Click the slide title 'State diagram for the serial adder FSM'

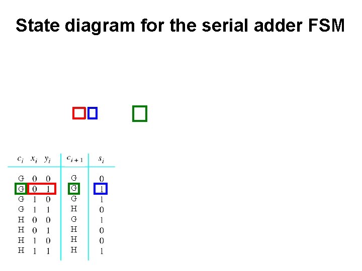click(180, 26)
